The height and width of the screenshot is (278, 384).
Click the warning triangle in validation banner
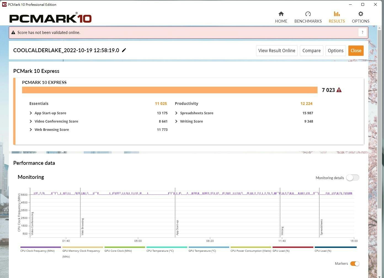click(x=13, y=33)
